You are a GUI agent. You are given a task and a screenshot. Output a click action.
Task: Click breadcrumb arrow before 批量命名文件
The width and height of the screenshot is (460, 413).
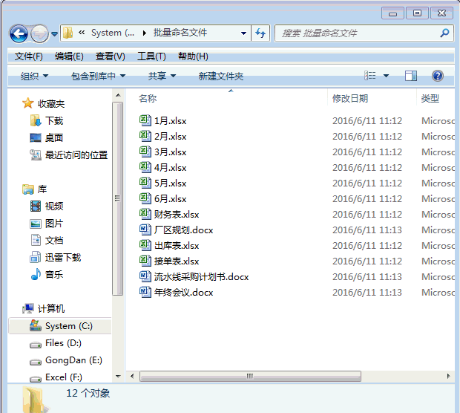coord(145,33)
